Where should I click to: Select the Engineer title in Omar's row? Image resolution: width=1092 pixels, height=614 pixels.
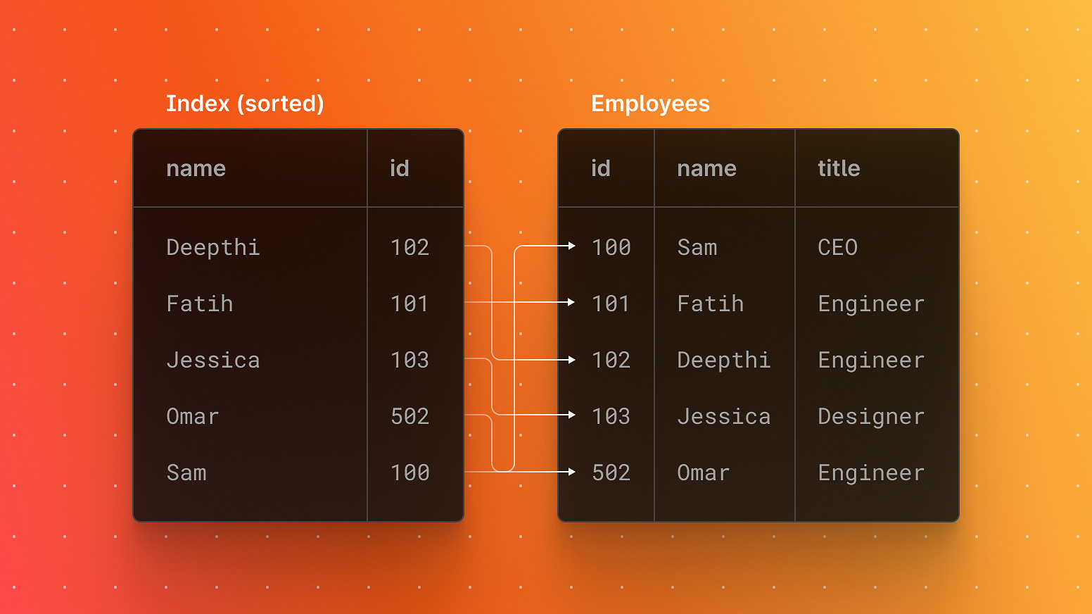(870, 472)
